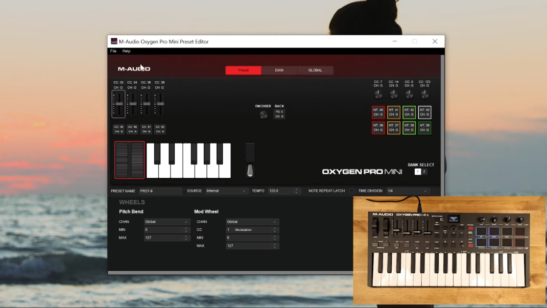The image size is (547, 308).
Task: Click the OXYGEN PRO MINI product label
Action: click(x=362, y=172)
